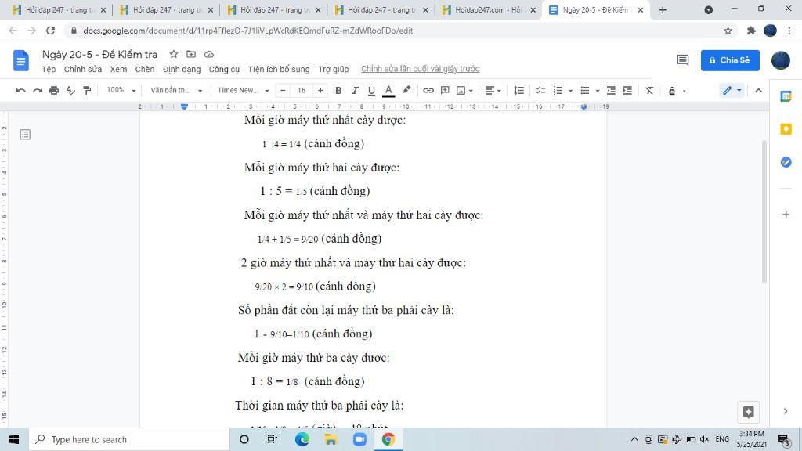Toggle Underline formatting

click(x=371, y=91)
